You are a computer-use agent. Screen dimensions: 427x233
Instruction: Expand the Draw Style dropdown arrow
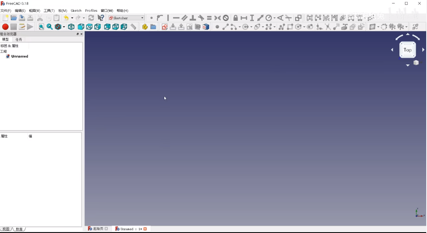64,27
